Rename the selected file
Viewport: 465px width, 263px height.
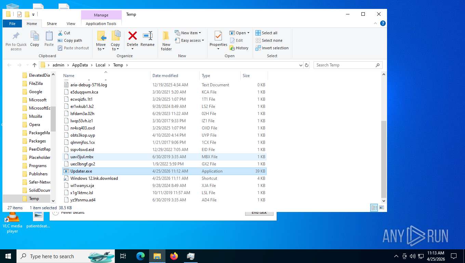click(x=147, y=39)
